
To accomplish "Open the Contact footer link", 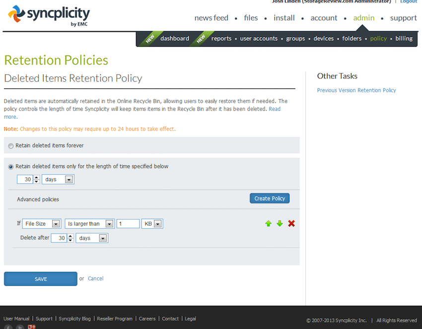I will (170, 319).
